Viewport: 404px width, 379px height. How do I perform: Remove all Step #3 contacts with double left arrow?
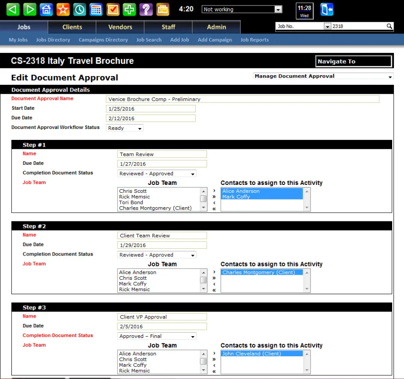pos(214,371)
